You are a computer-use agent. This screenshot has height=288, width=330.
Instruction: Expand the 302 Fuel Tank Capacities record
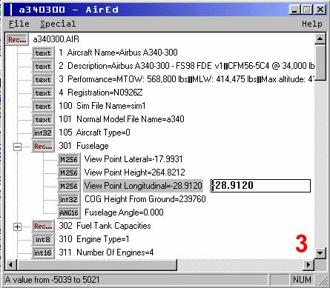[17, 227]
